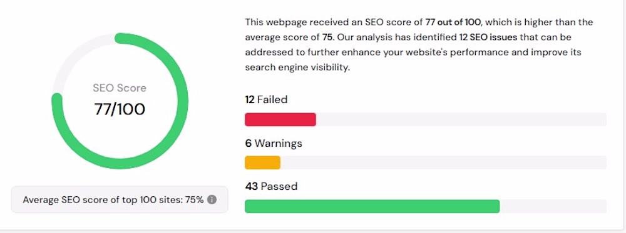Screen dimensions: 626x233
Task: Open the "43 Passed" heading
Action: 271,186
